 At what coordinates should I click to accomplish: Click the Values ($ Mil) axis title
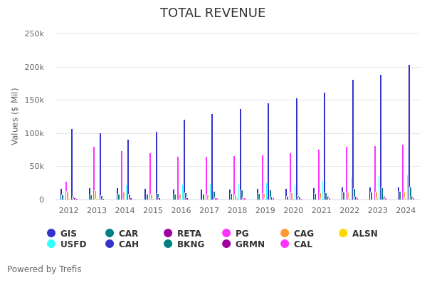(x=16, y=118)
